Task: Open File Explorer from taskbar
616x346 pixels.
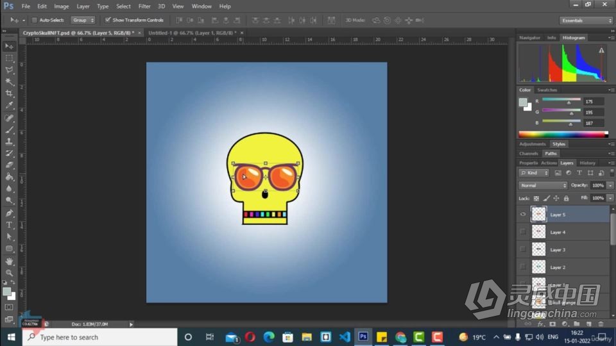Action: pyautogui.click(x=307, y=337)
